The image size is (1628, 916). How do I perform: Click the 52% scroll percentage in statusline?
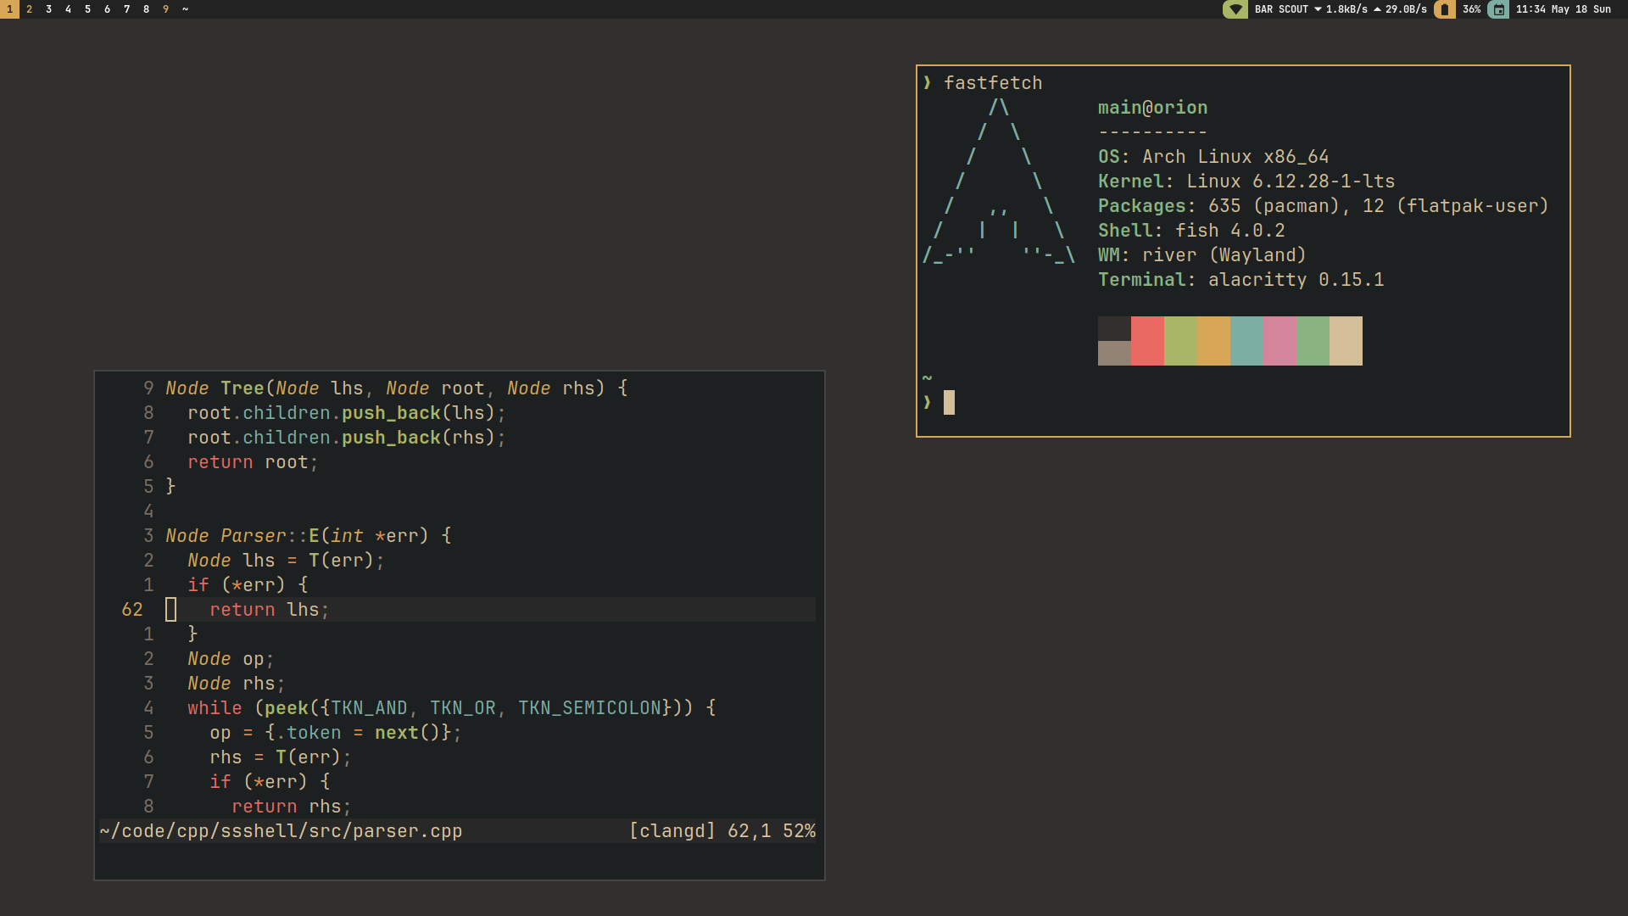[x=800, y=831]
